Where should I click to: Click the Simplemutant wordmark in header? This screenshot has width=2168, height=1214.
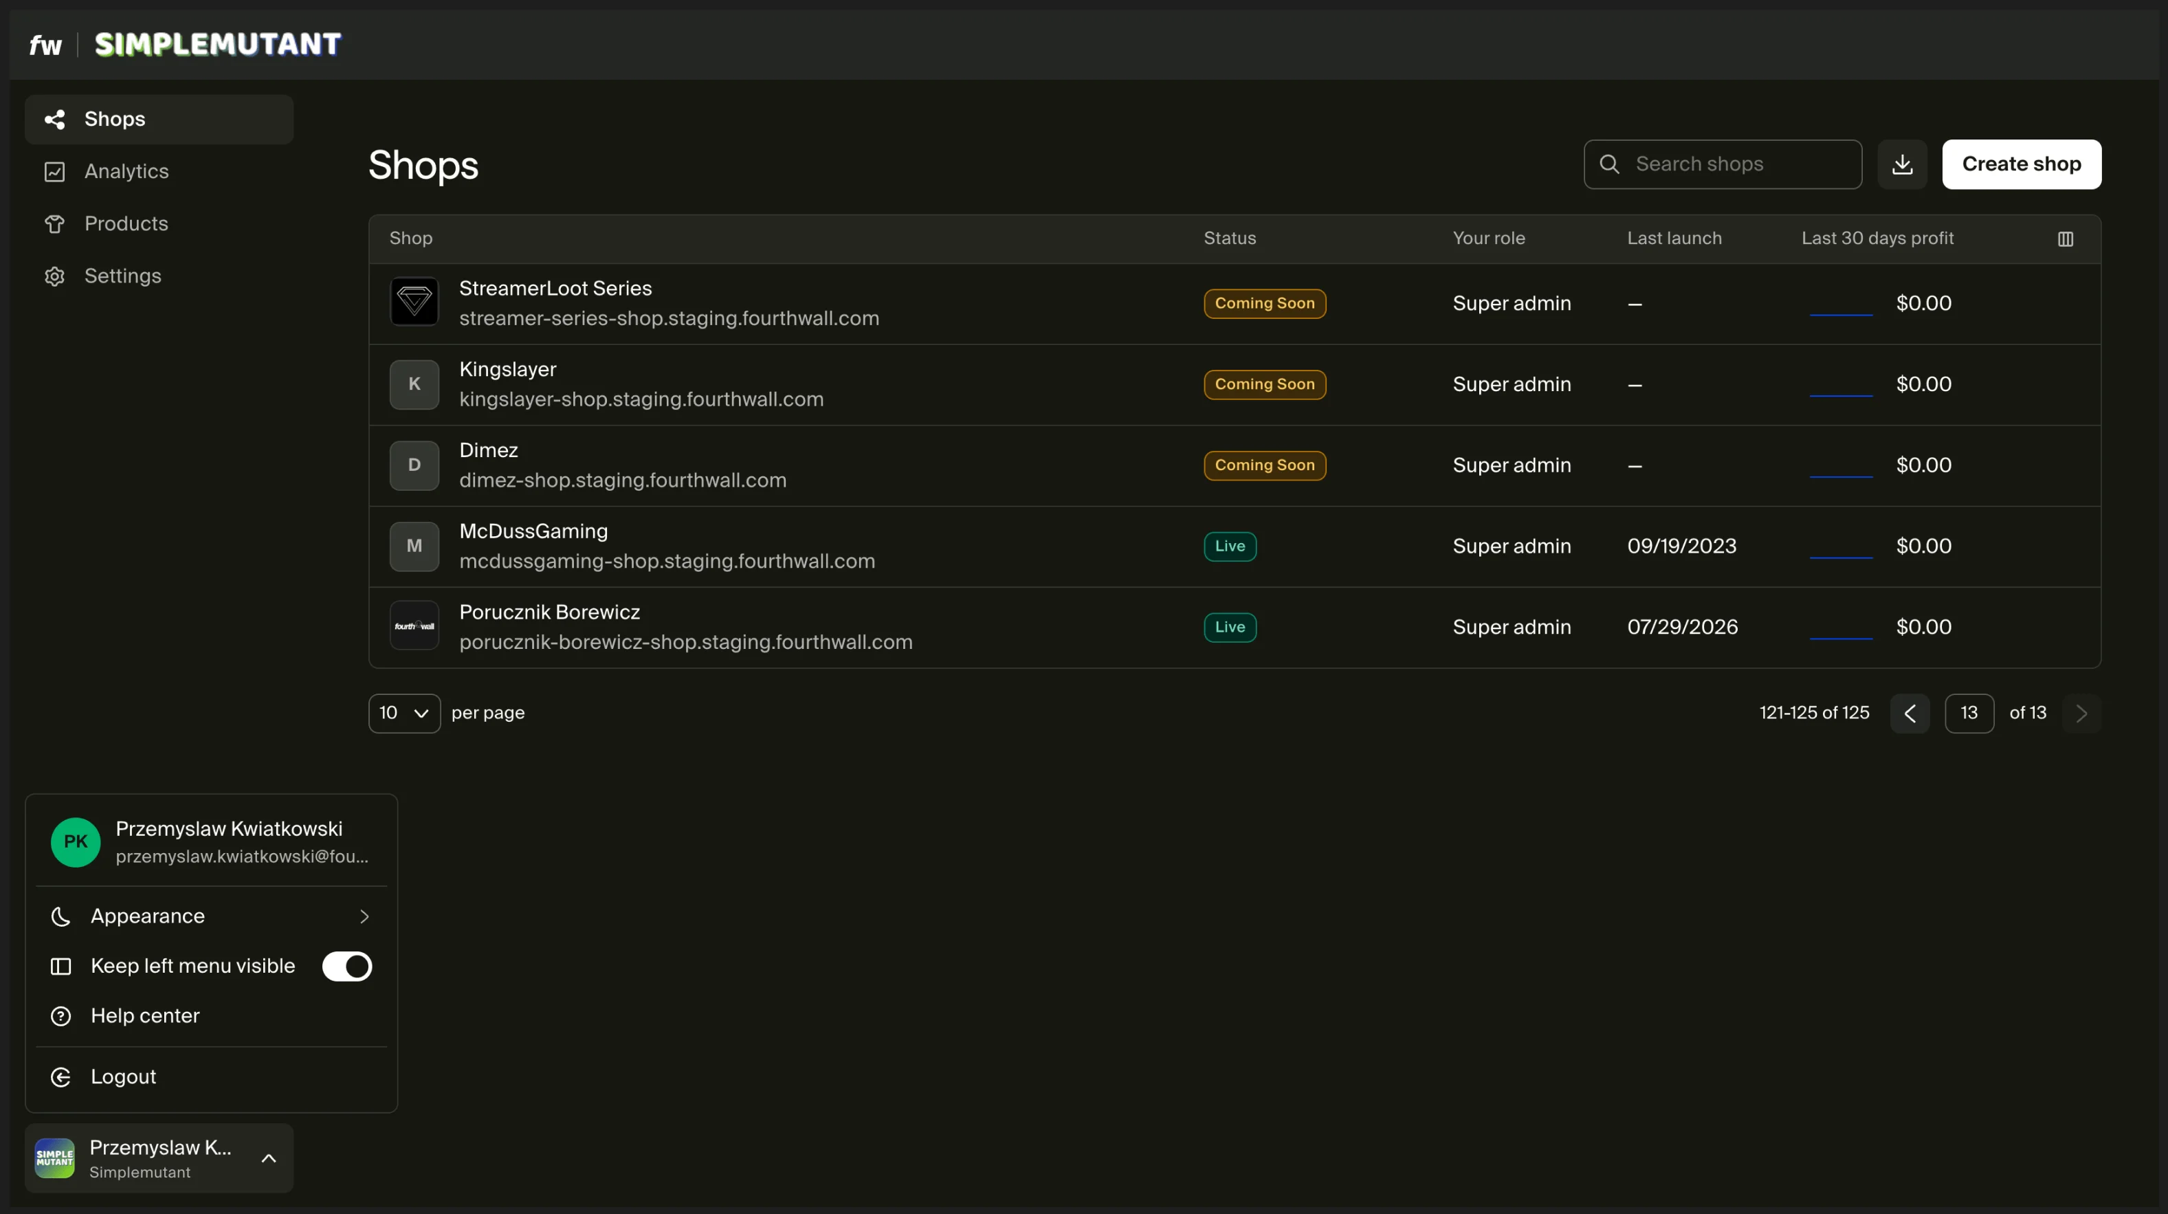(x=218, y=45)
